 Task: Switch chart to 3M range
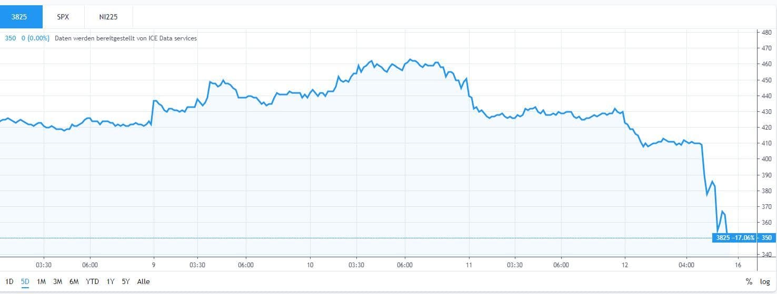point(57,281)
